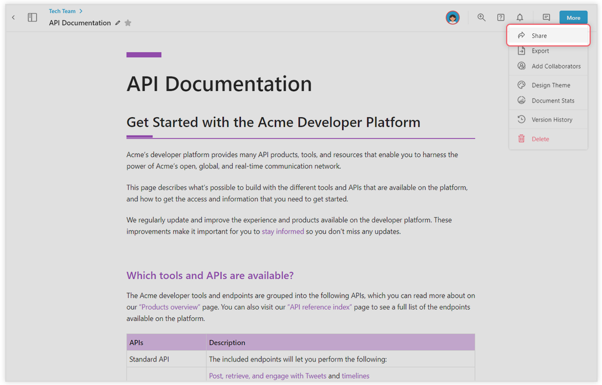
Task: Open Post, retrieve, and engage with Tweets link
Action: click(268, 376)
